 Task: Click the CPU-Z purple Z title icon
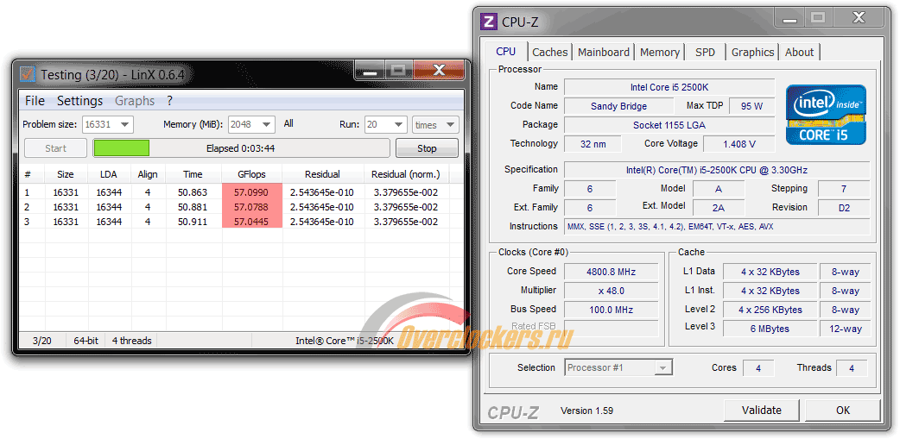(x=489, y=22)
